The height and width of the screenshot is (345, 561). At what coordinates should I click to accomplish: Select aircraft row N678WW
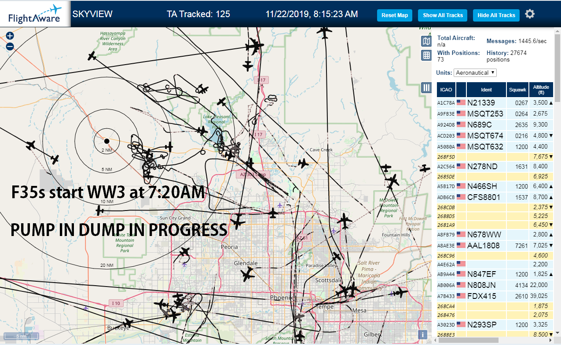[x=495, y=235]
